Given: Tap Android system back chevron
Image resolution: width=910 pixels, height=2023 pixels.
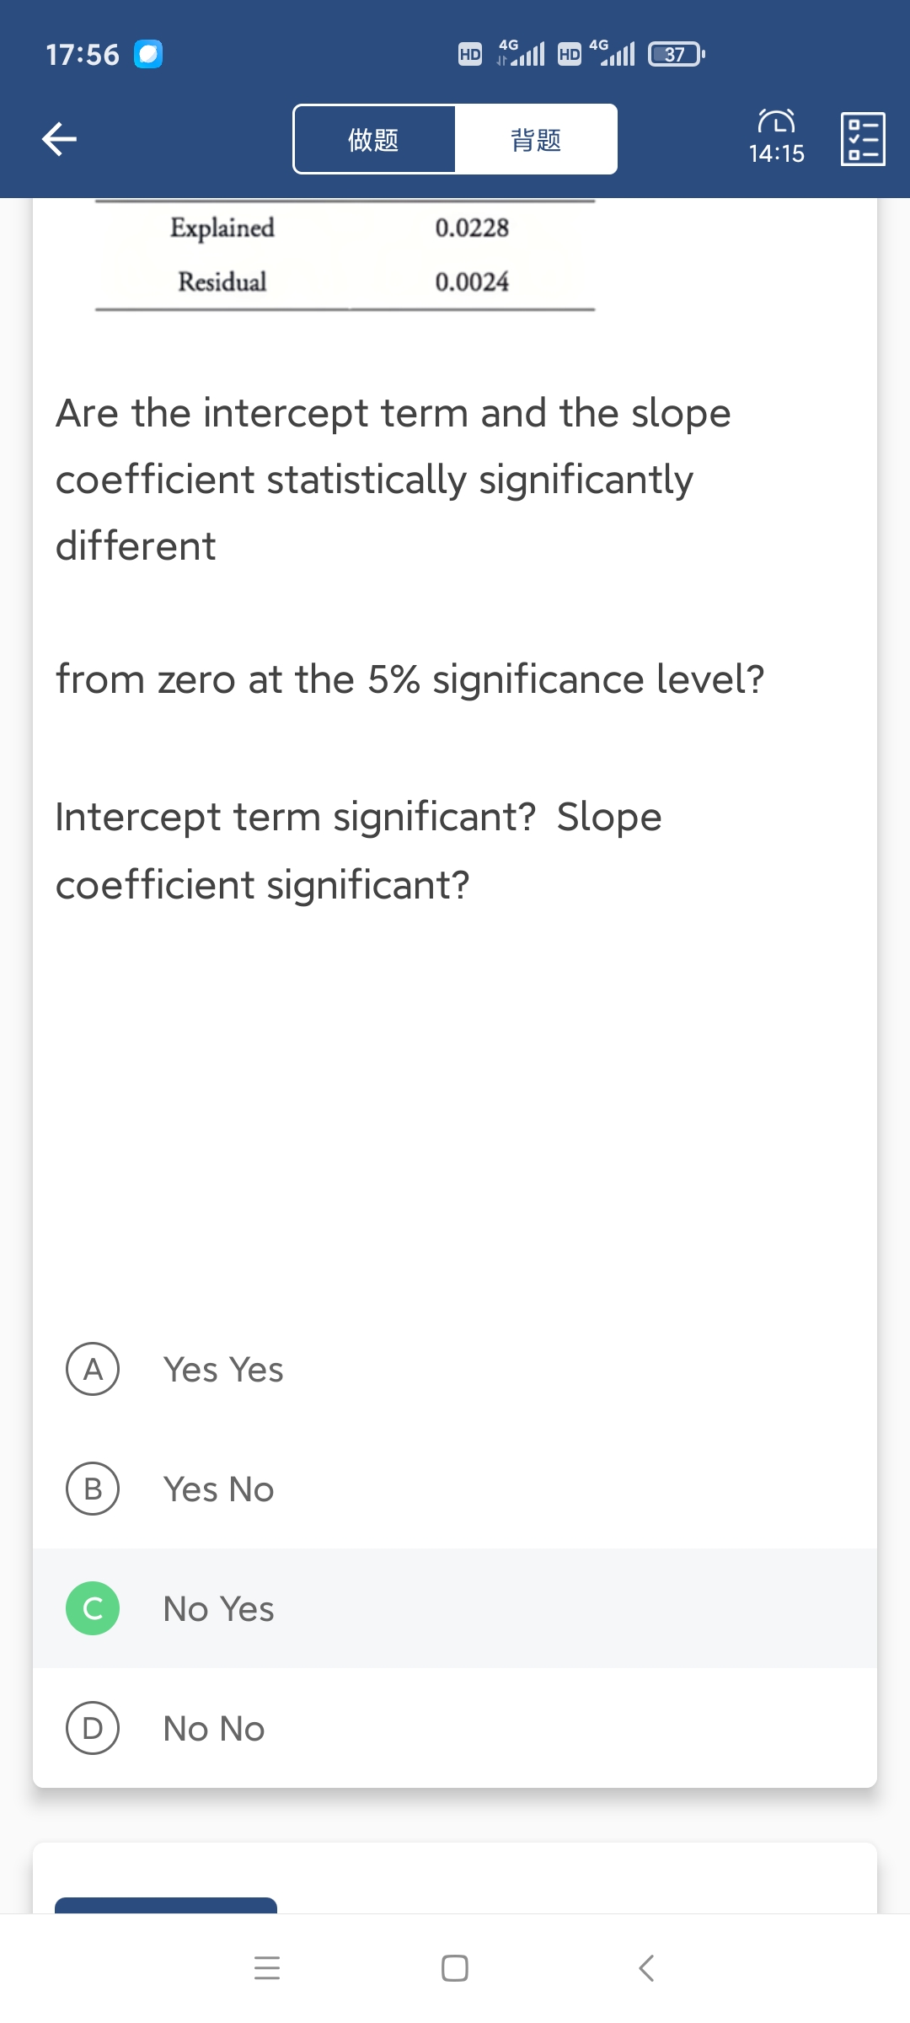Looking at the screenshot, I should [x=646, y=1968].
